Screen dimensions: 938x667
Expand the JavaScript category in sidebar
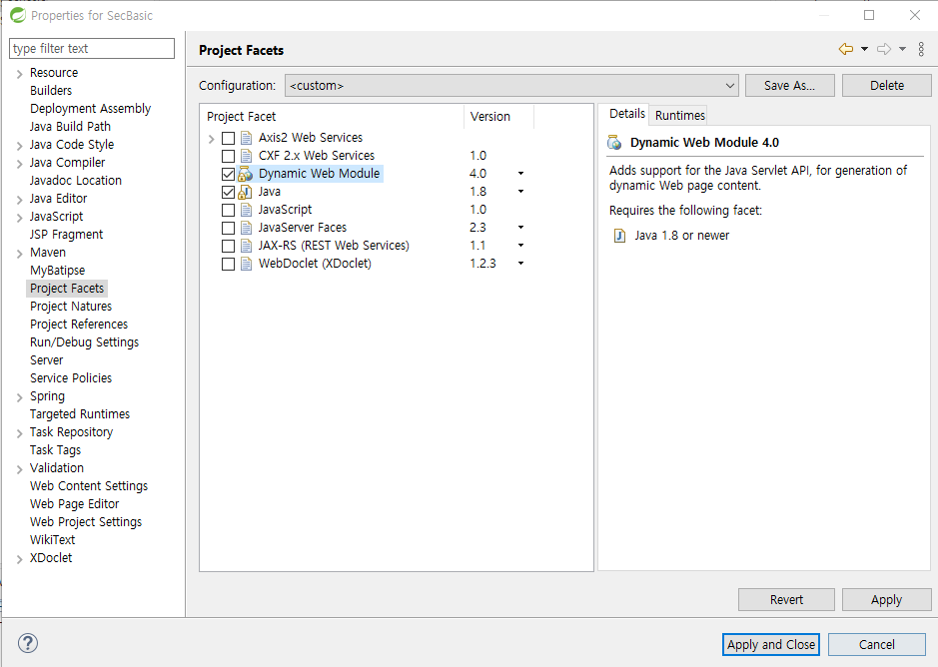(x=19, y=217)
